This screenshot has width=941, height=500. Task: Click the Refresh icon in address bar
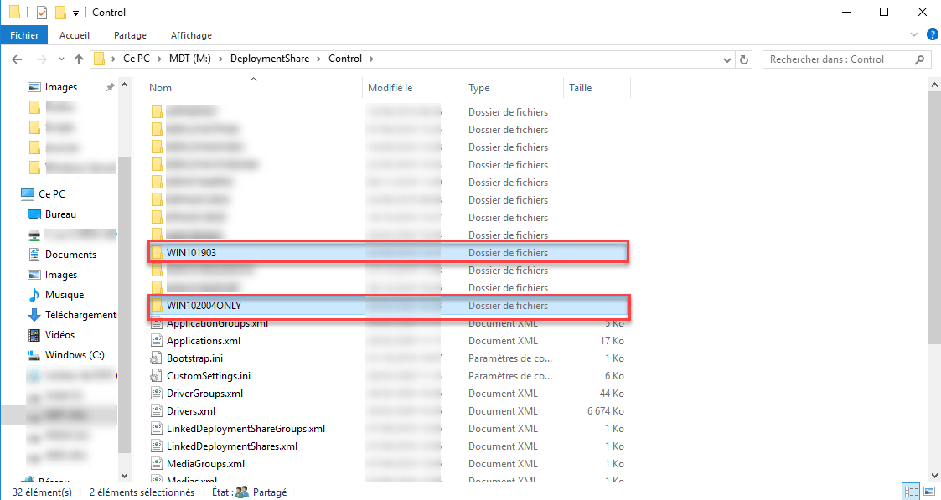[x=744, y=59]
